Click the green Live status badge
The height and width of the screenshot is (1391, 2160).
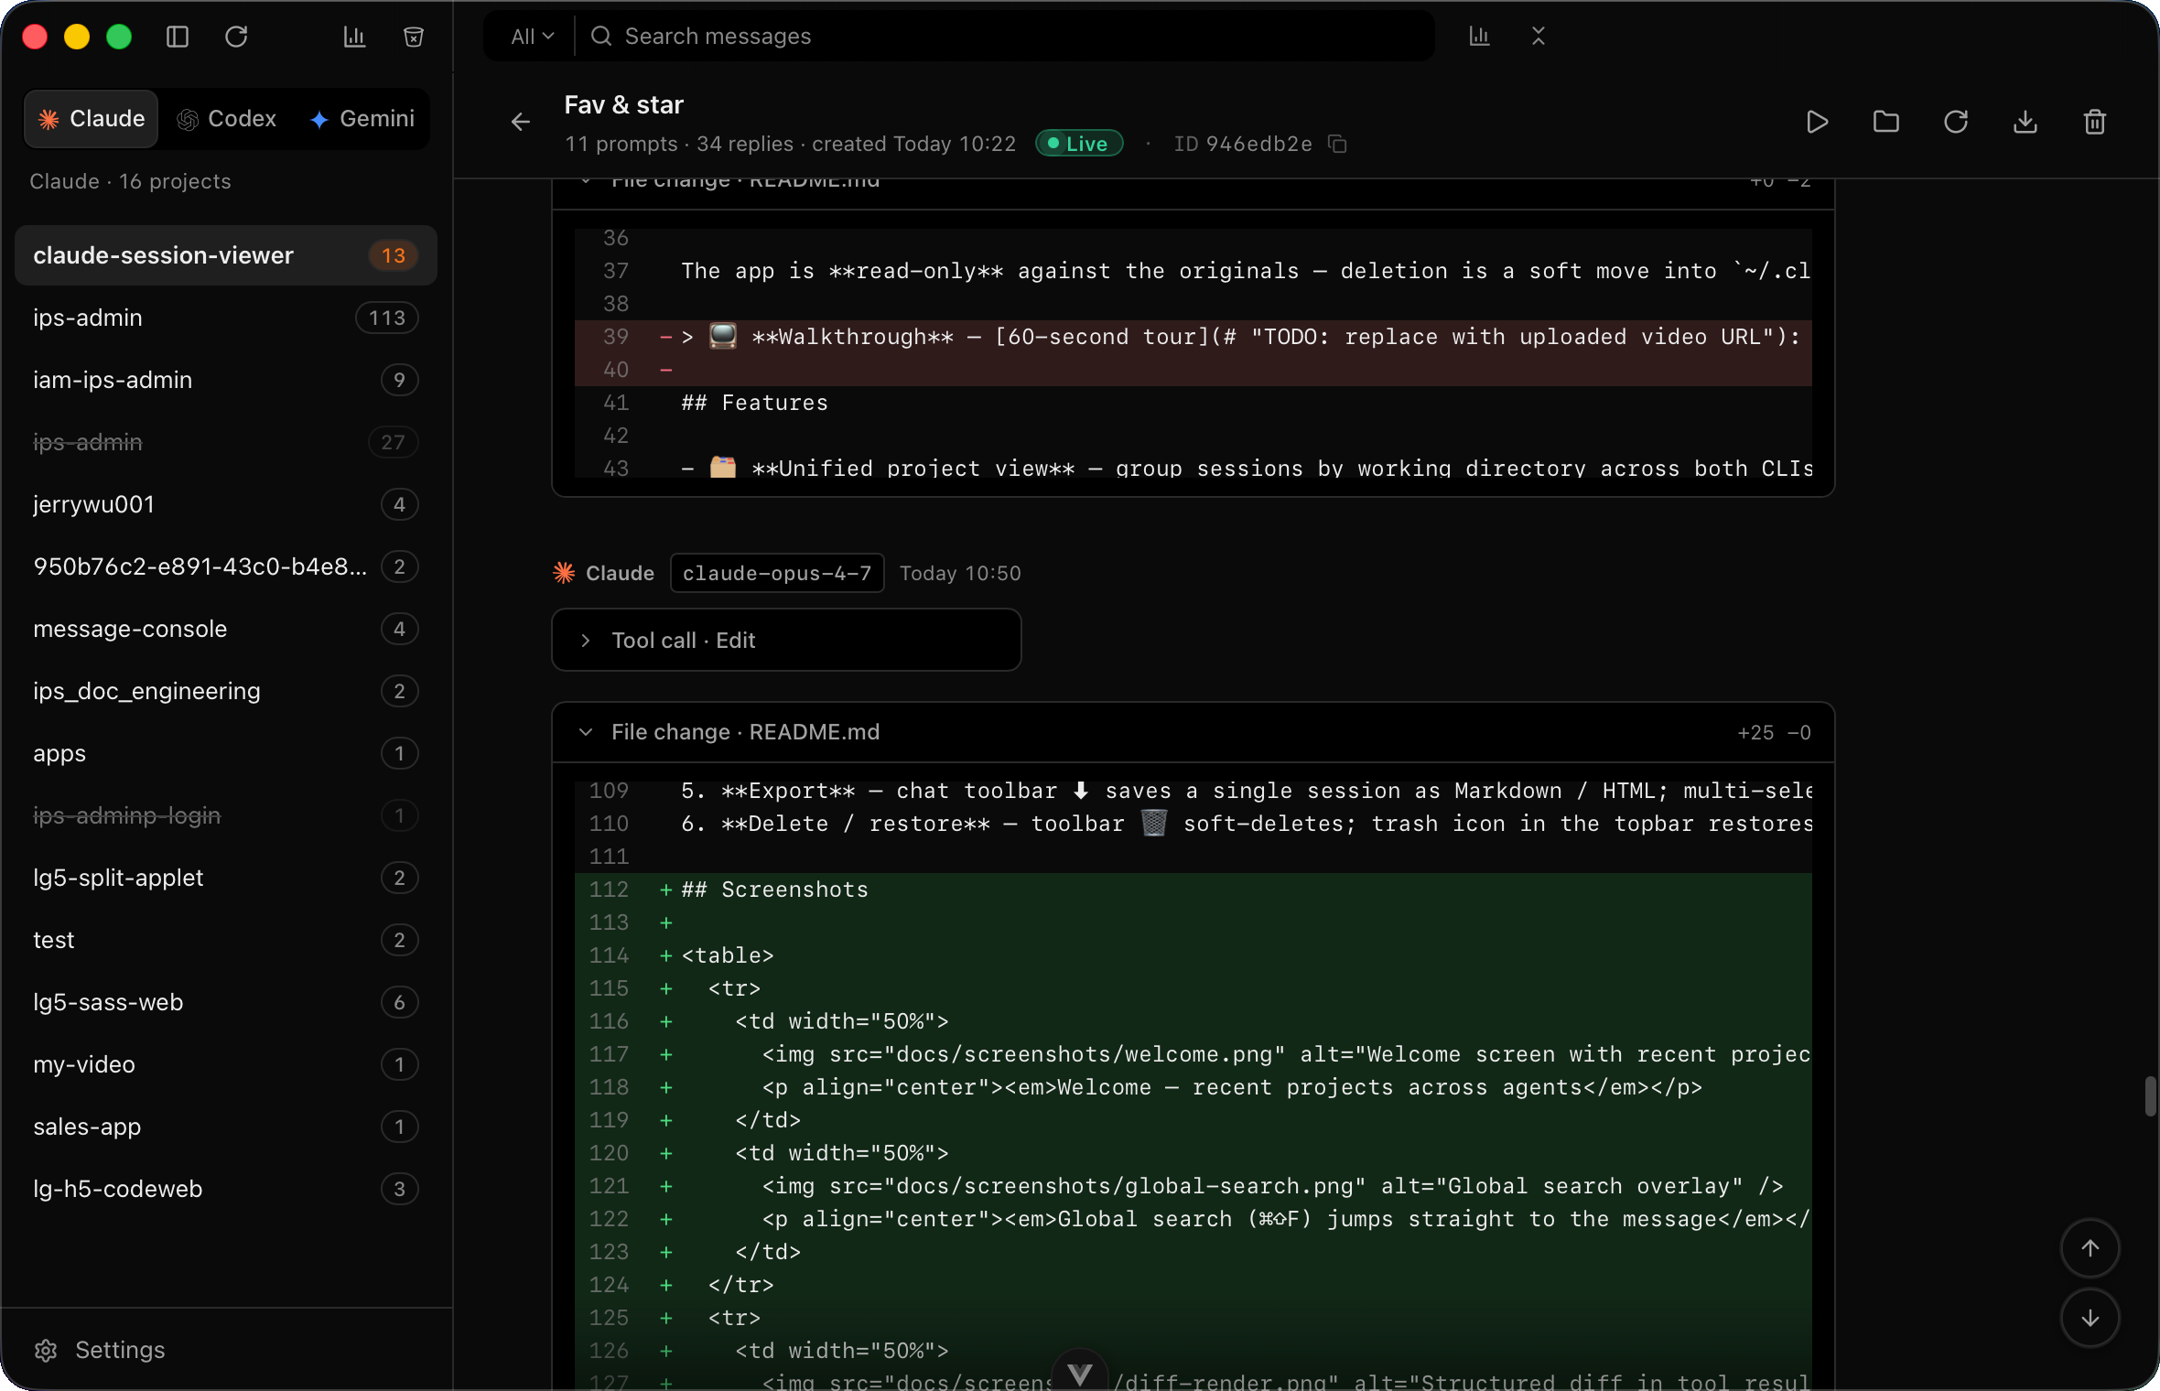[1079, 144]
